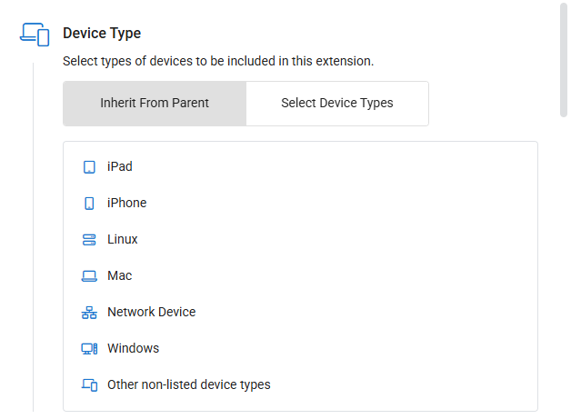The image size is (571, 419).
Task: Select the iPhone label
Action: [x=126, y=203]
